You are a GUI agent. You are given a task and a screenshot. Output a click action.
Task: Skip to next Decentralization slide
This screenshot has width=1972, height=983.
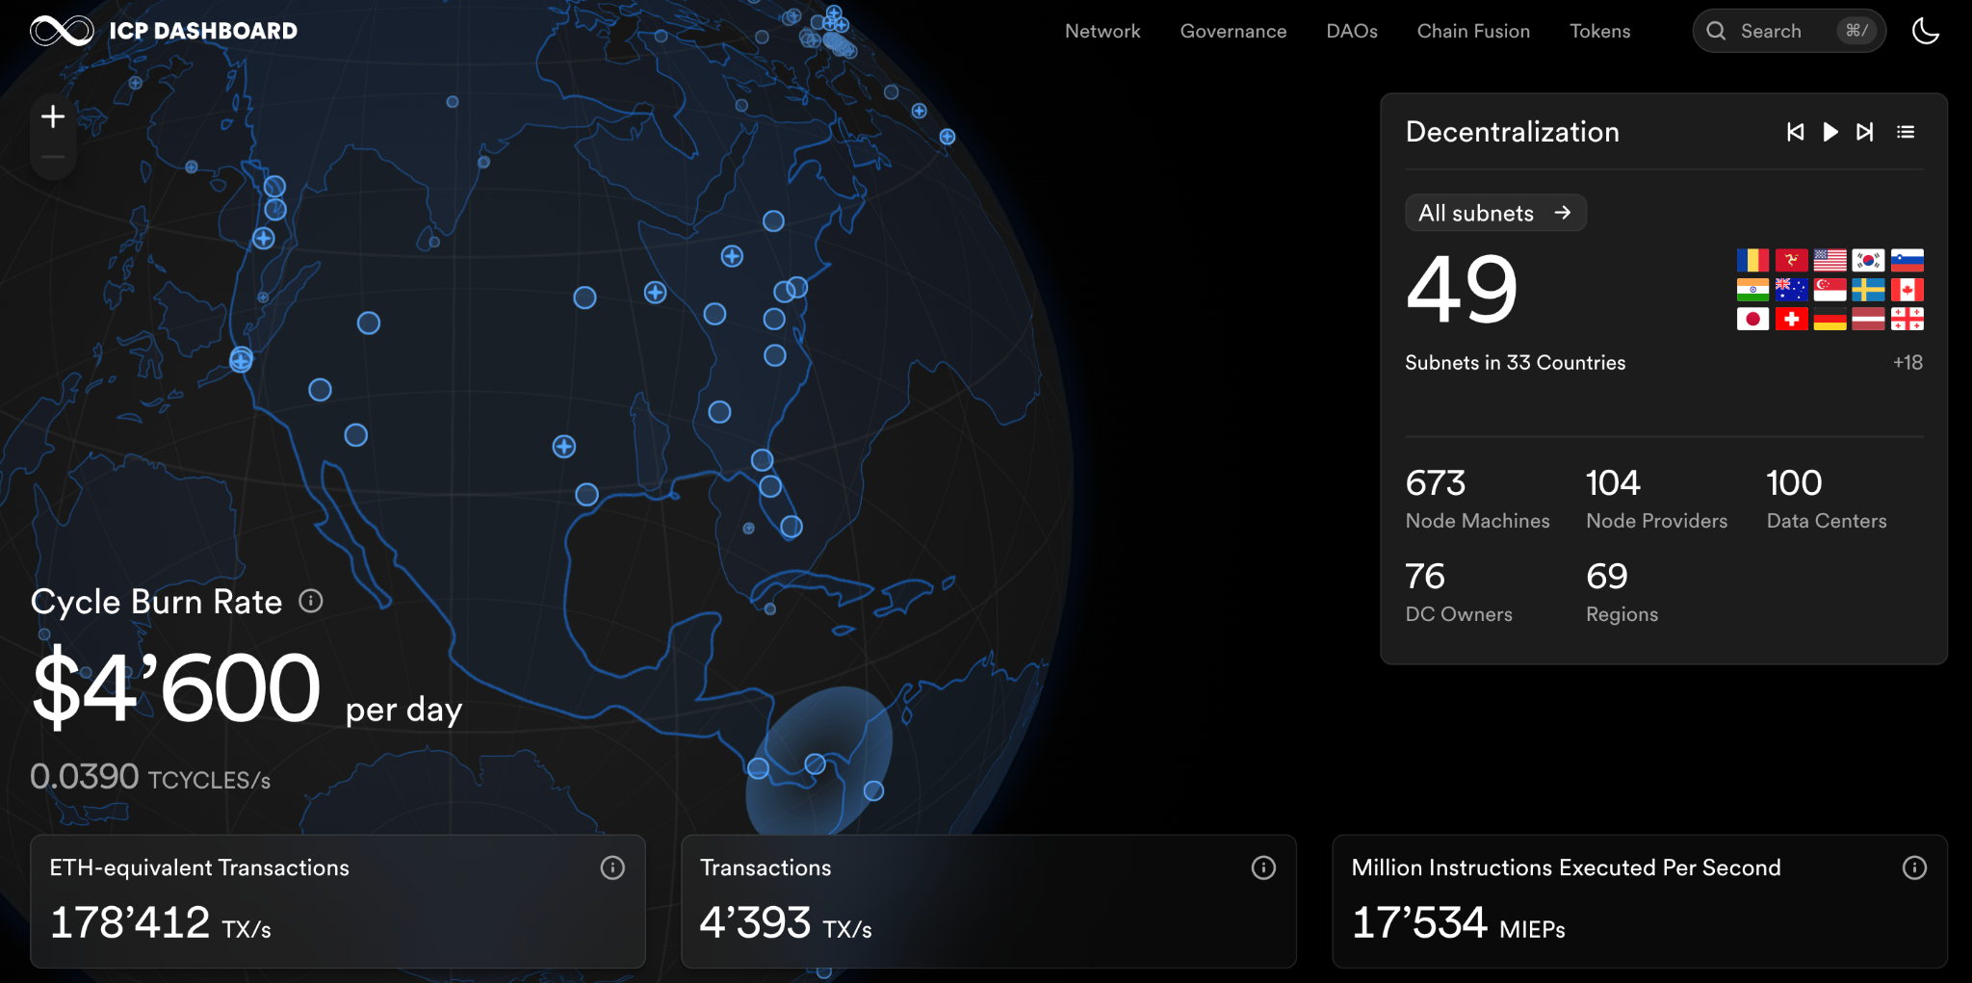click(x=1865, y=132)
